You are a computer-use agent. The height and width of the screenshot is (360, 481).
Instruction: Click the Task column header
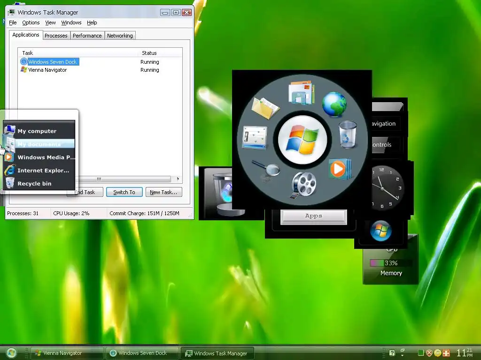pos(78,53)
